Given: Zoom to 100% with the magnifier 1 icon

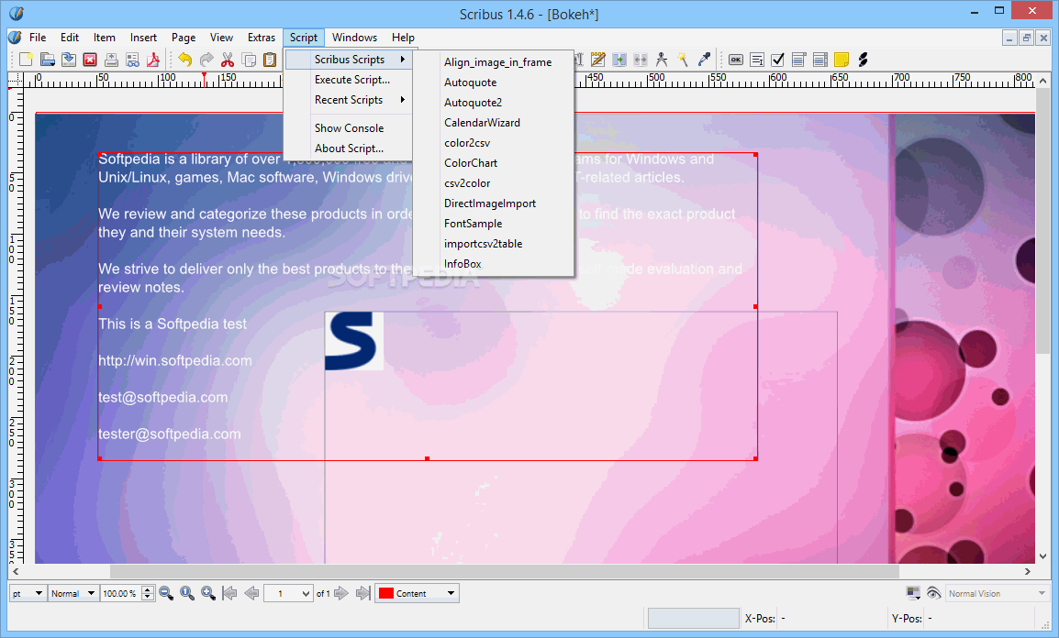Looking at the screenshot, I should tap(187, 593).
